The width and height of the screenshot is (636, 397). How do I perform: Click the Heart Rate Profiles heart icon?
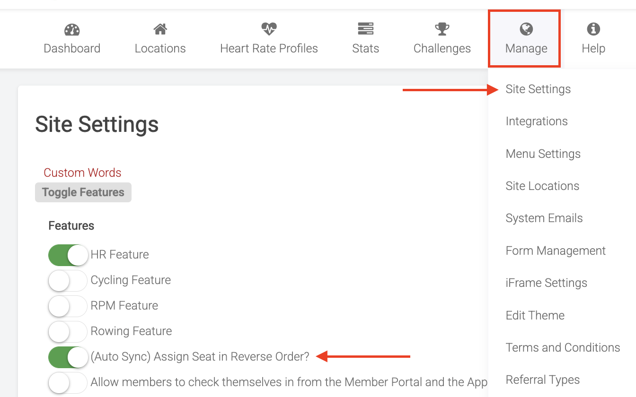point(269,29)
